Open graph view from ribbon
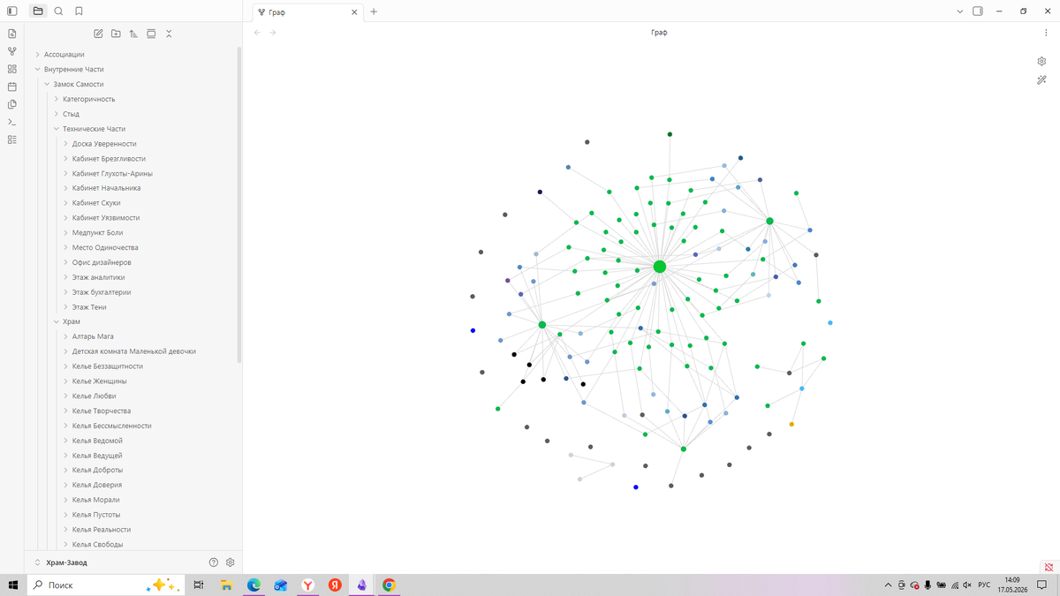This screenshot has height=596, width=1060. [12, 51]
